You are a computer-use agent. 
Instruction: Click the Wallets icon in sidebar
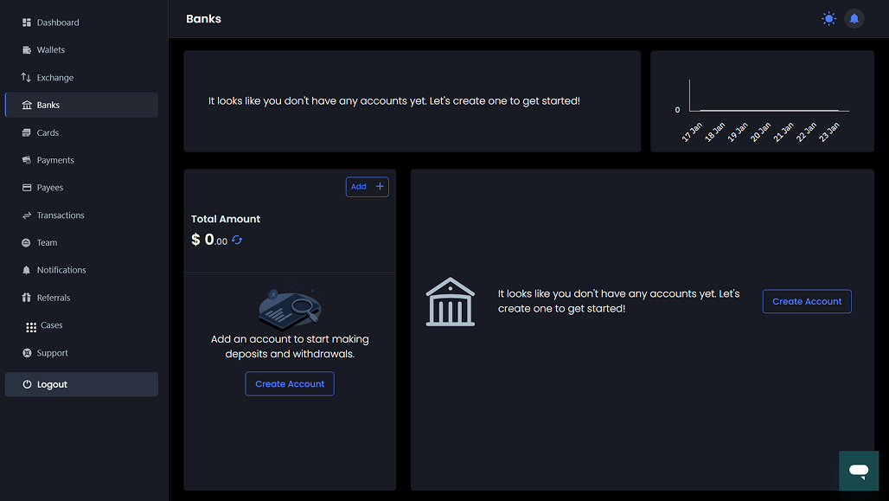tap(27, 50)
